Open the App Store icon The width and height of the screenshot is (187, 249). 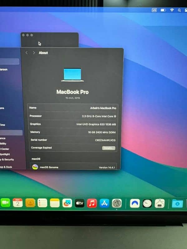tap(104, 203)
